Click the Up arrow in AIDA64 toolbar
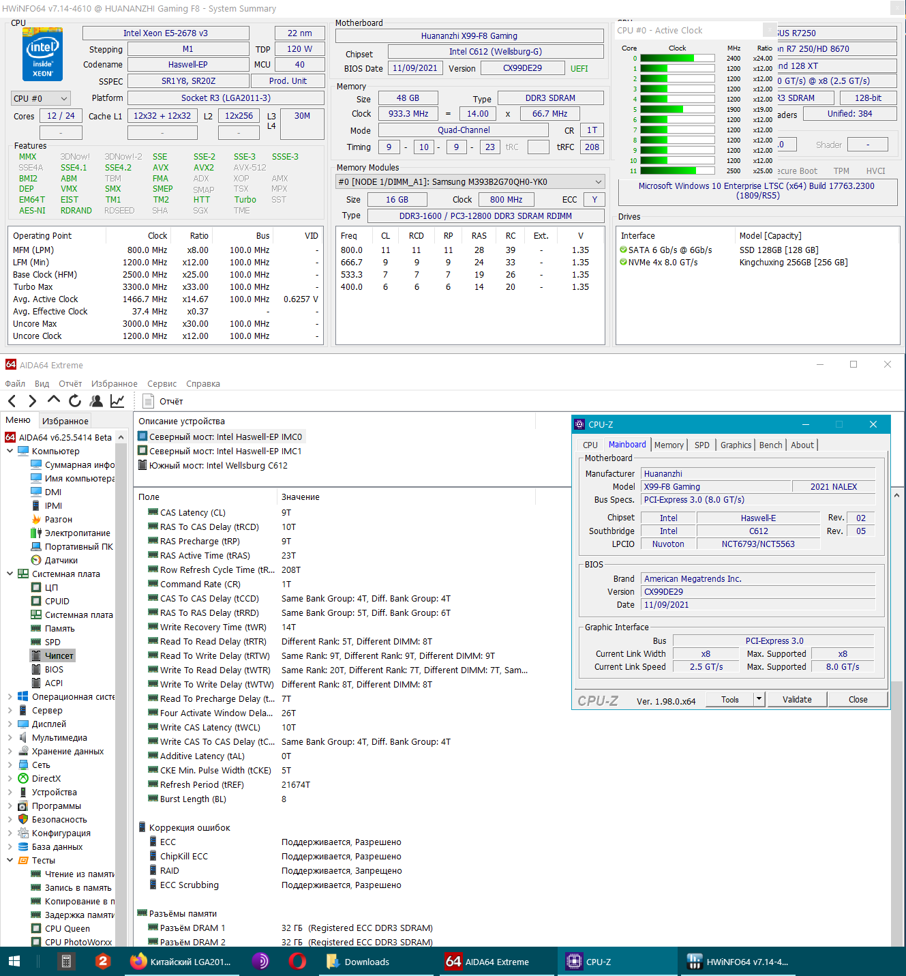Image resolution: width=906 pixels, height=976 pixels. click(x=54, y=400)
